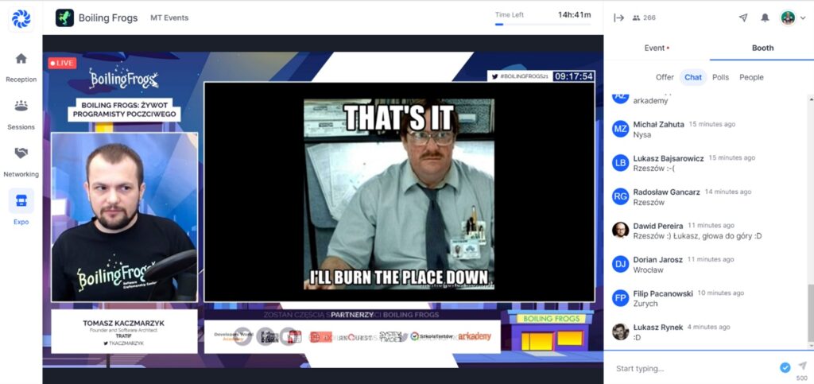Select the Offer sub-tab
This screenshot has width=814, height=384.
(665, 77)
